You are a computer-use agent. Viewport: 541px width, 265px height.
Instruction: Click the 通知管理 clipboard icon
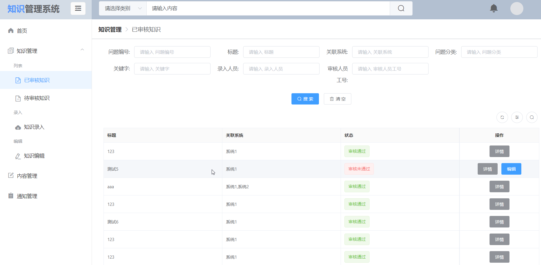[x=11, y=196]
